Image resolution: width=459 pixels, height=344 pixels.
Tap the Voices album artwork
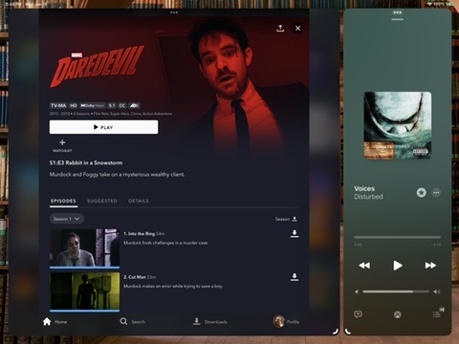398,125
